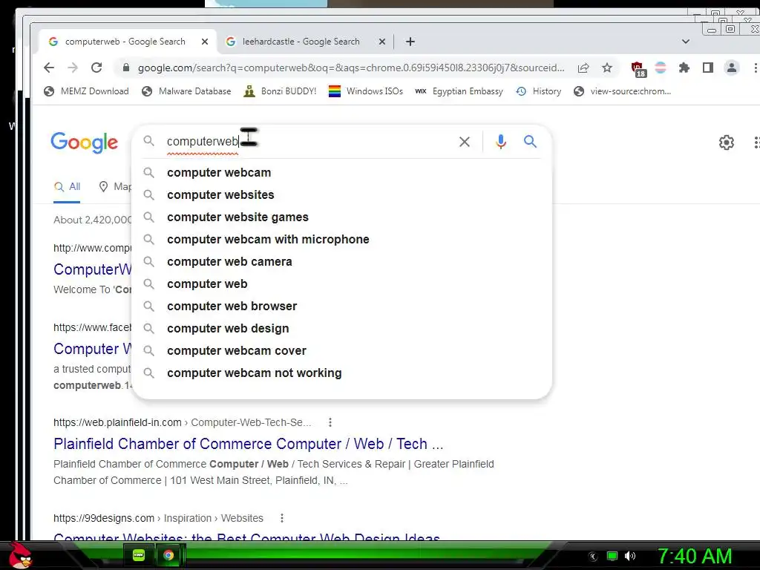Open the Egyptian Embassy bookmark

459,91
